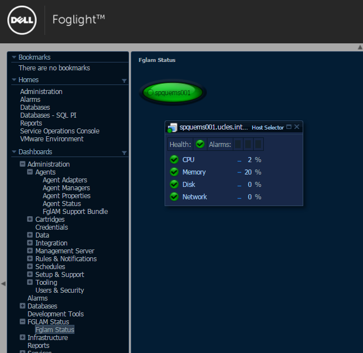Open the Homes filter menu icon
This screenshot has width=363, height=353.
pos(124,81)
